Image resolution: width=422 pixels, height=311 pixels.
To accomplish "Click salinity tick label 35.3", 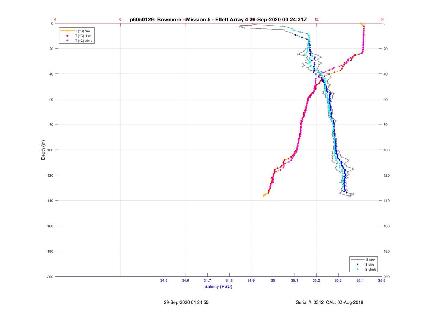I will click(x=338, y=280).
